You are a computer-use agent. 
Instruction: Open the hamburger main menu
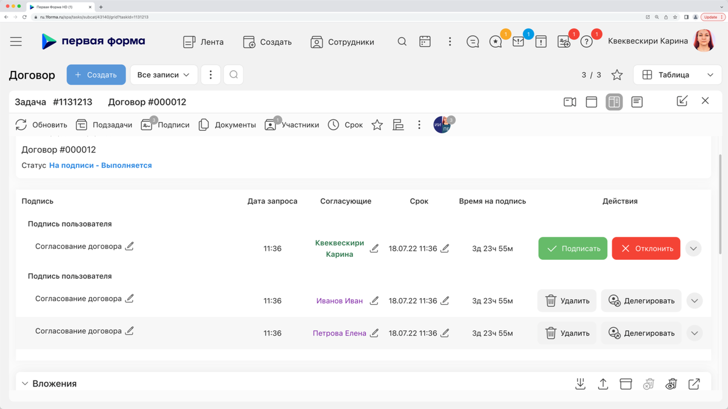16,42
